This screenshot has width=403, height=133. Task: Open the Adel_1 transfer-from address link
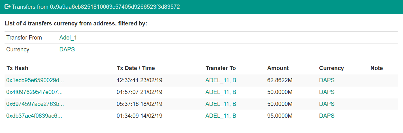tap(68, 38)
